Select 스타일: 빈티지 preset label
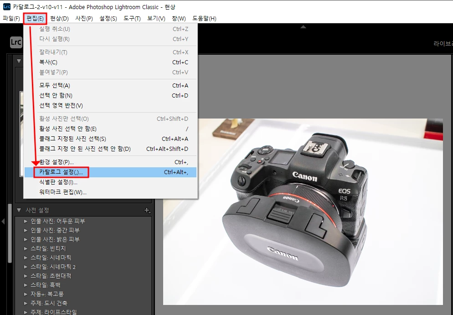Image resolution: width=453 pixels, height=315 pixels. point(48,248)
